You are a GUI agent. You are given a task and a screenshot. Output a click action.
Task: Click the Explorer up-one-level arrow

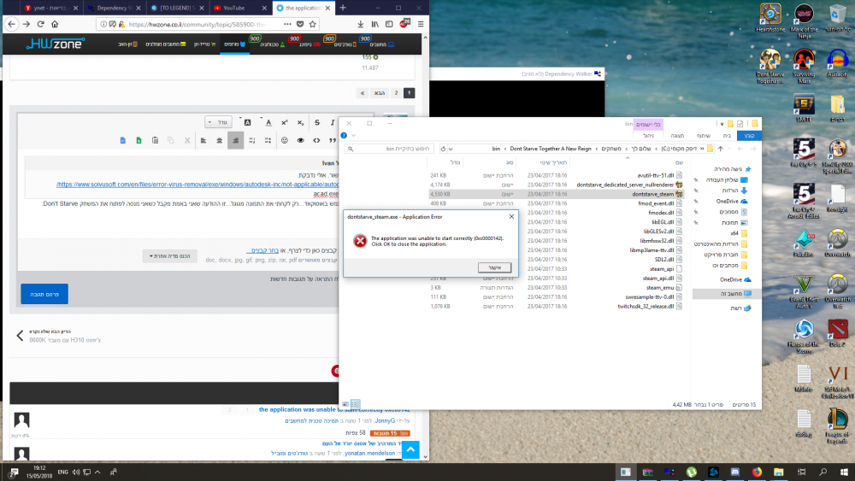pyautogui.click(x=720, y=149)
